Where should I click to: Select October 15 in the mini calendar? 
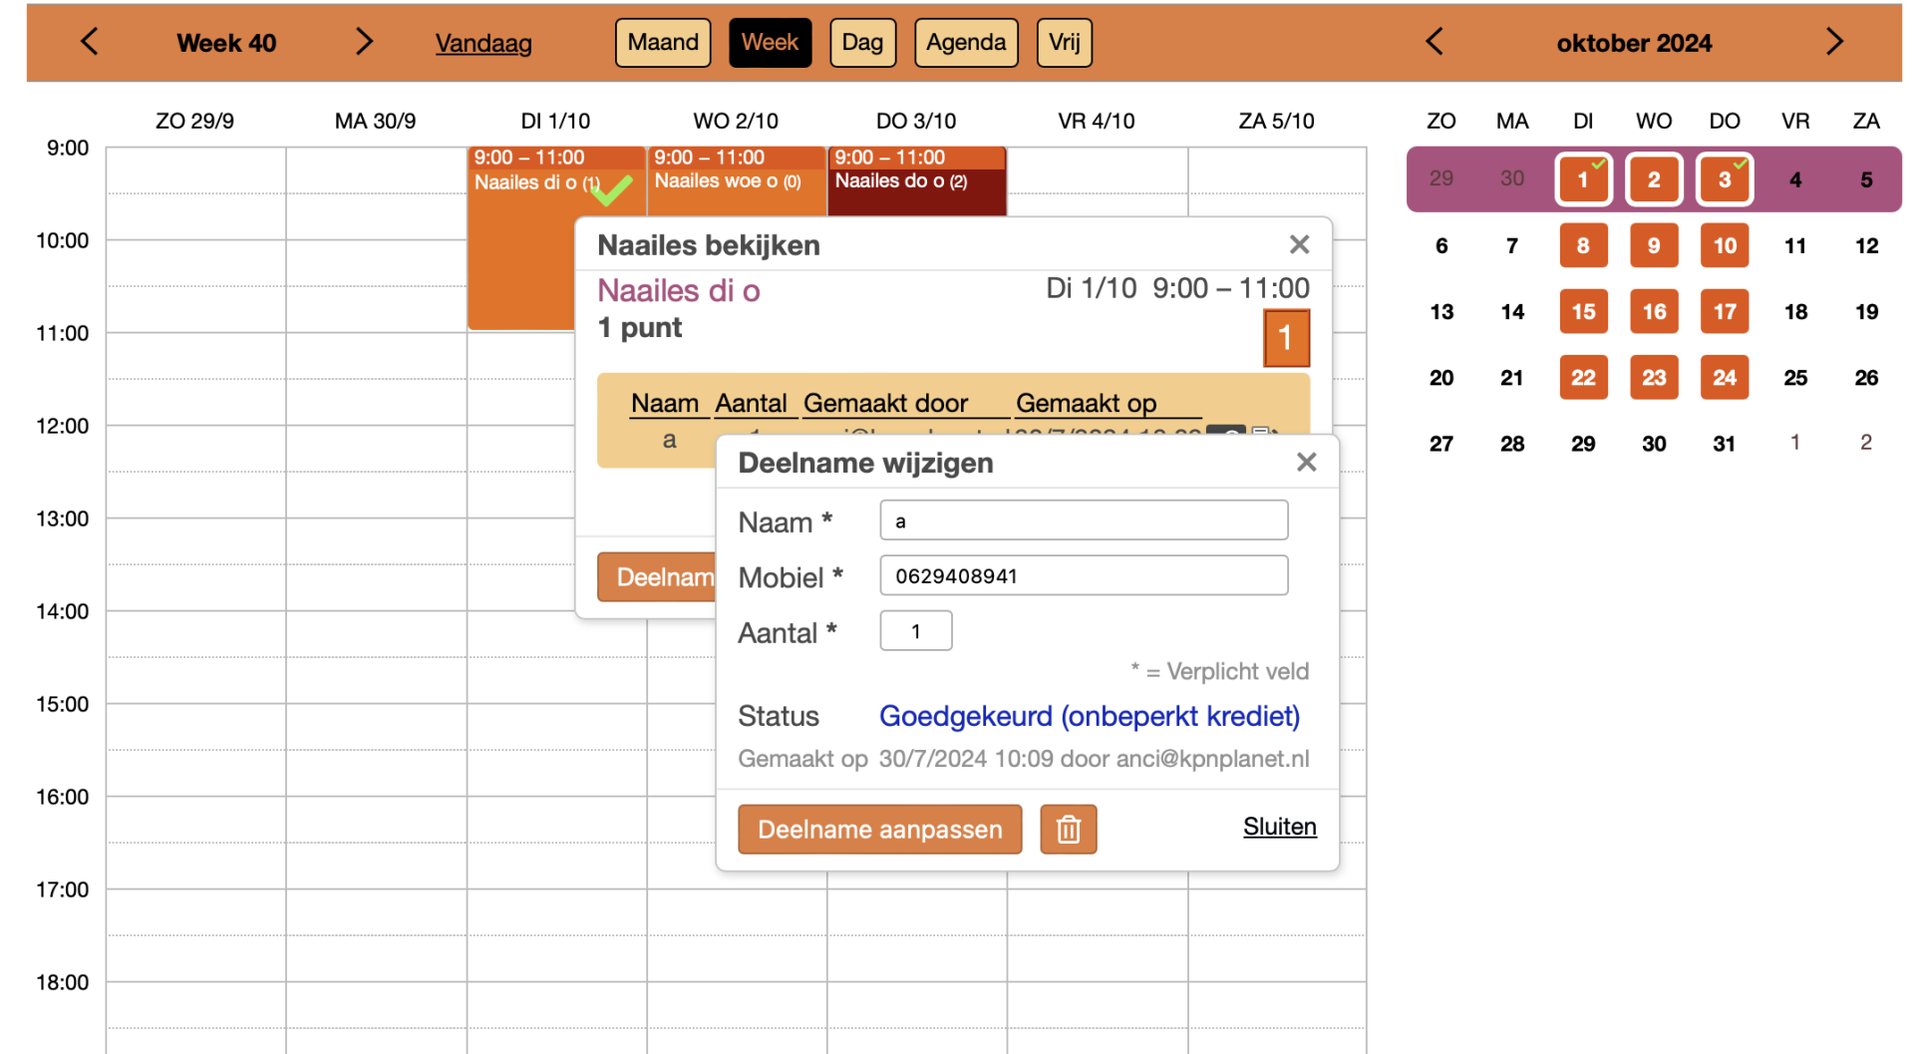click(x=1583, y=312)
